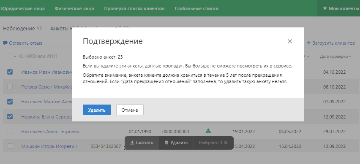Screen dimensions: 360x164
Task: Uncheck the Николаев Мартин row checkbox
Action: (10, 102)
